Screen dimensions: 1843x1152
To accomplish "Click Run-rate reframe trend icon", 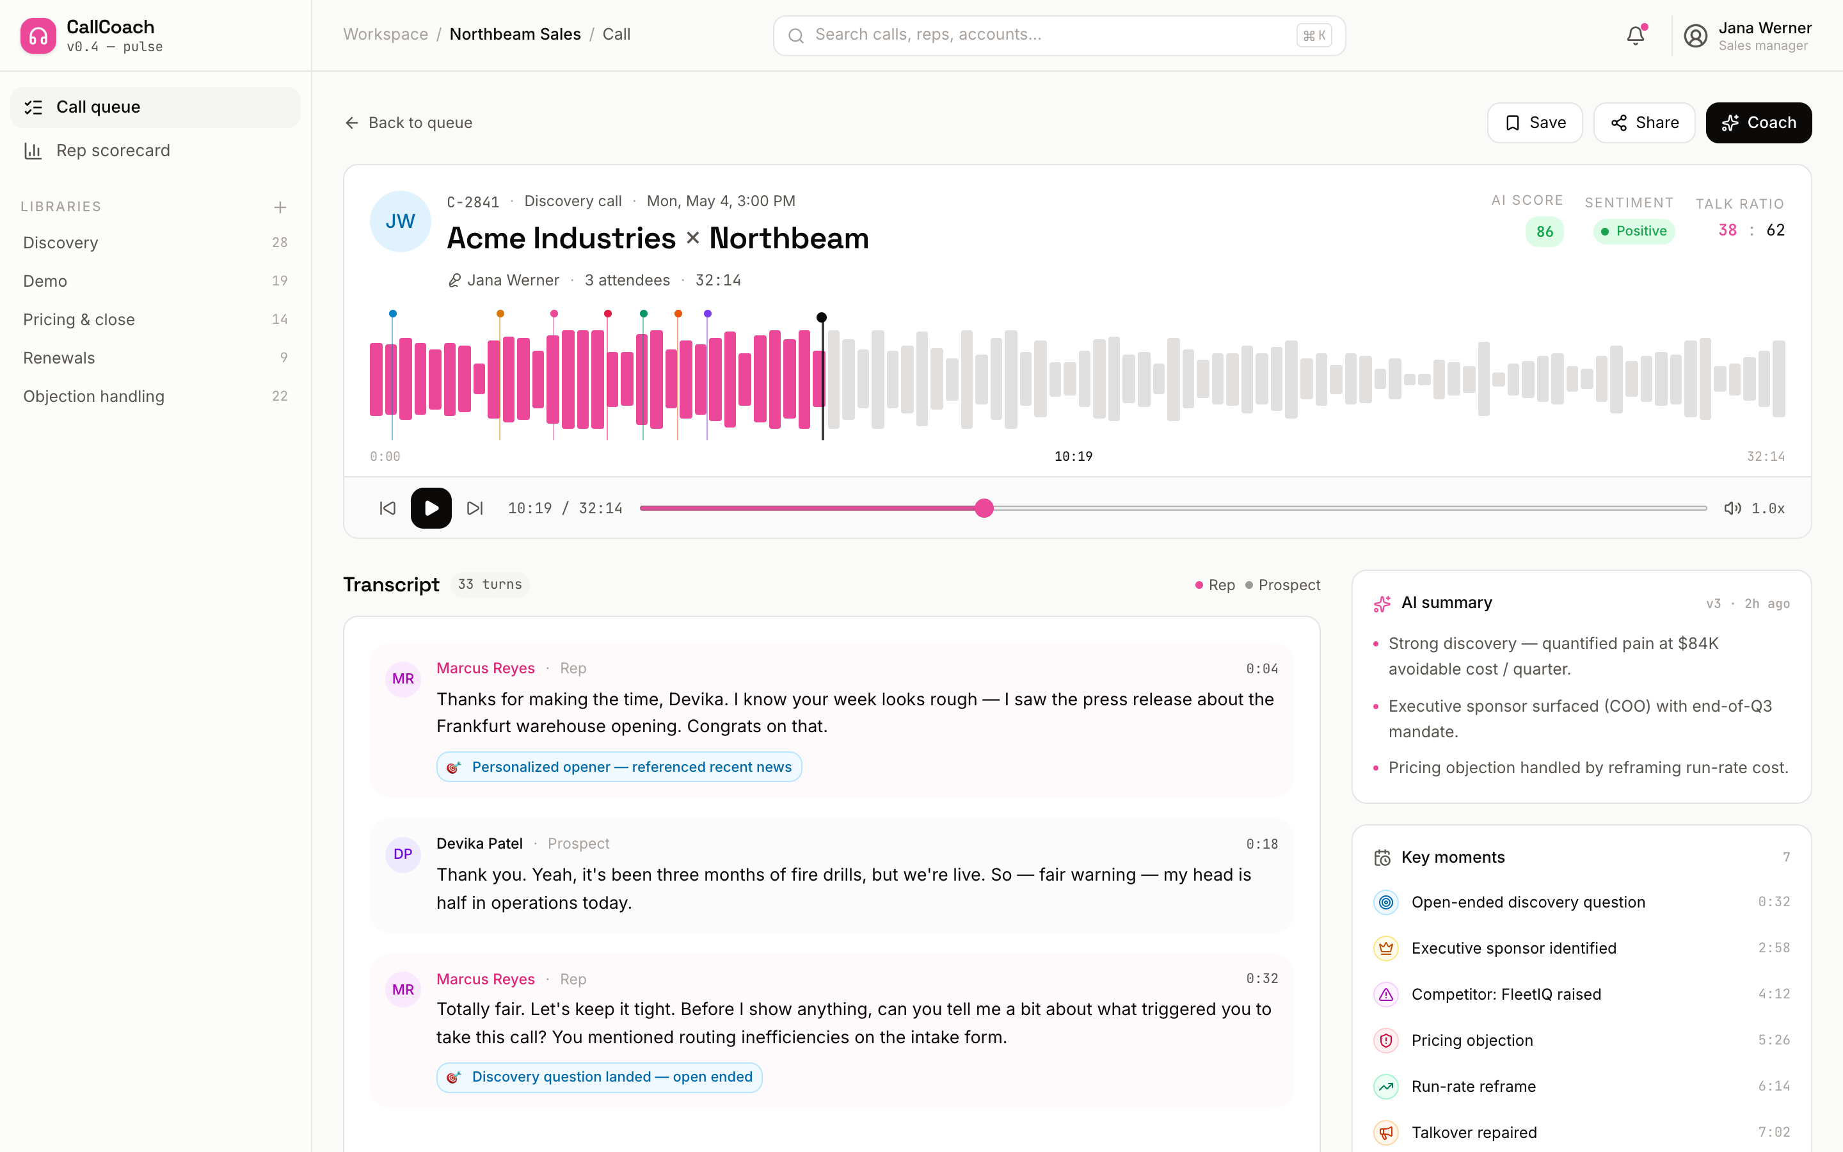I will 1386,1087.
